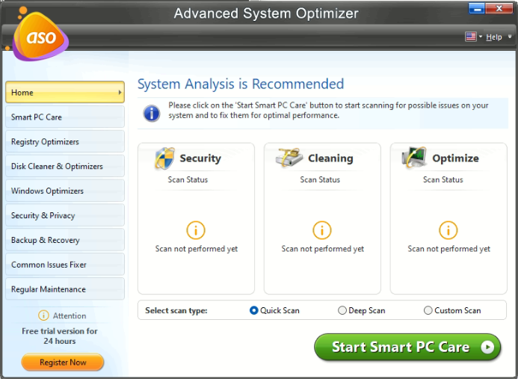The image size is (518, 379).
Task: Click 'Scan Status' in the Security card
Action: 188,179
